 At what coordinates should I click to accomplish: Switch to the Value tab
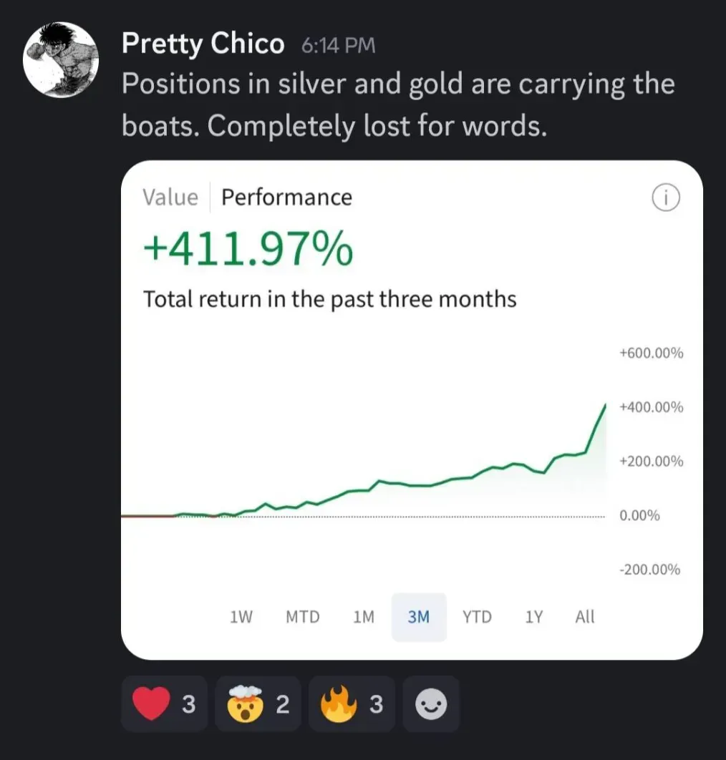pos(170,197)
